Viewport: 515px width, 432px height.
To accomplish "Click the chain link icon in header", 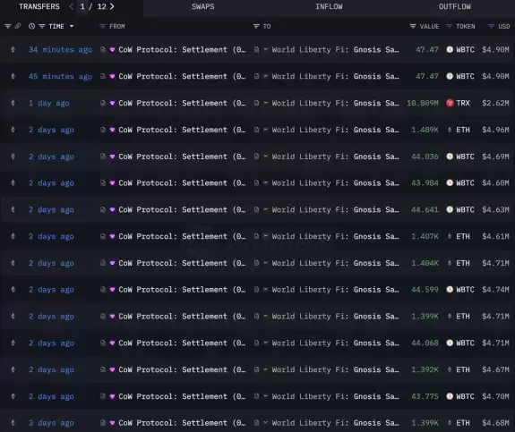I will tap(17, 26).
